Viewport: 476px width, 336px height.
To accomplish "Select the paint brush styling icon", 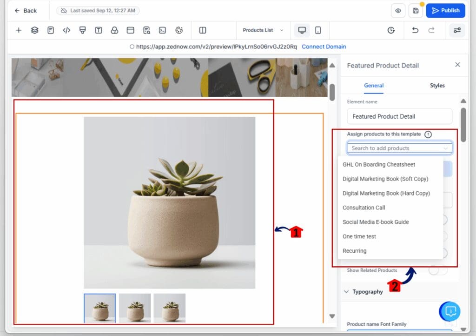I will click(83, 30).
